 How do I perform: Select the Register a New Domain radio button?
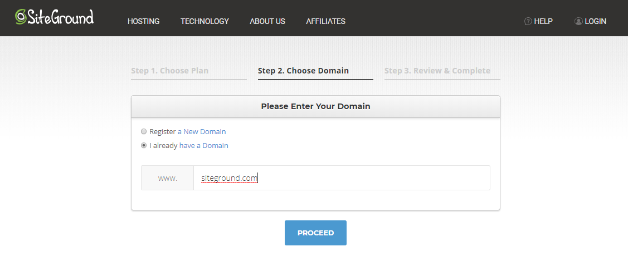click(x=144, y=131)
